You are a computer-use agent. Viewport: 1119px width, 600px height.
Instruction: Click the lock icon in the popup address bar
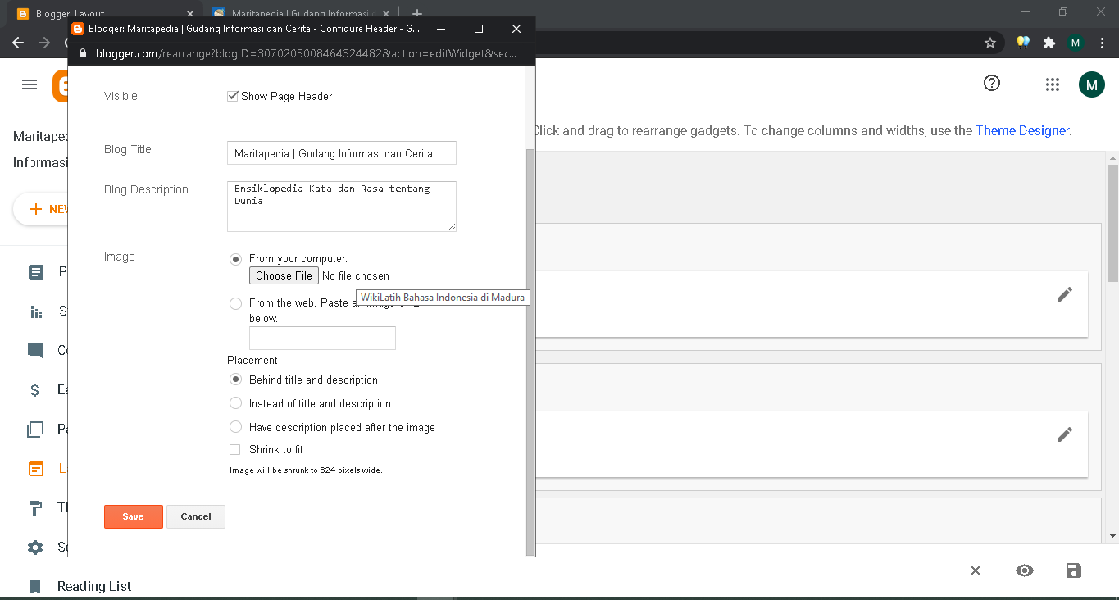pyautogui.click(x=82, y=53)
